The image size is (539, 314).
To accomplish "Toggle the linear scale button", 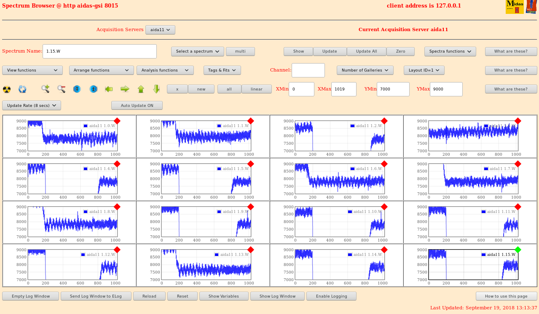I will tap(256, 89).
